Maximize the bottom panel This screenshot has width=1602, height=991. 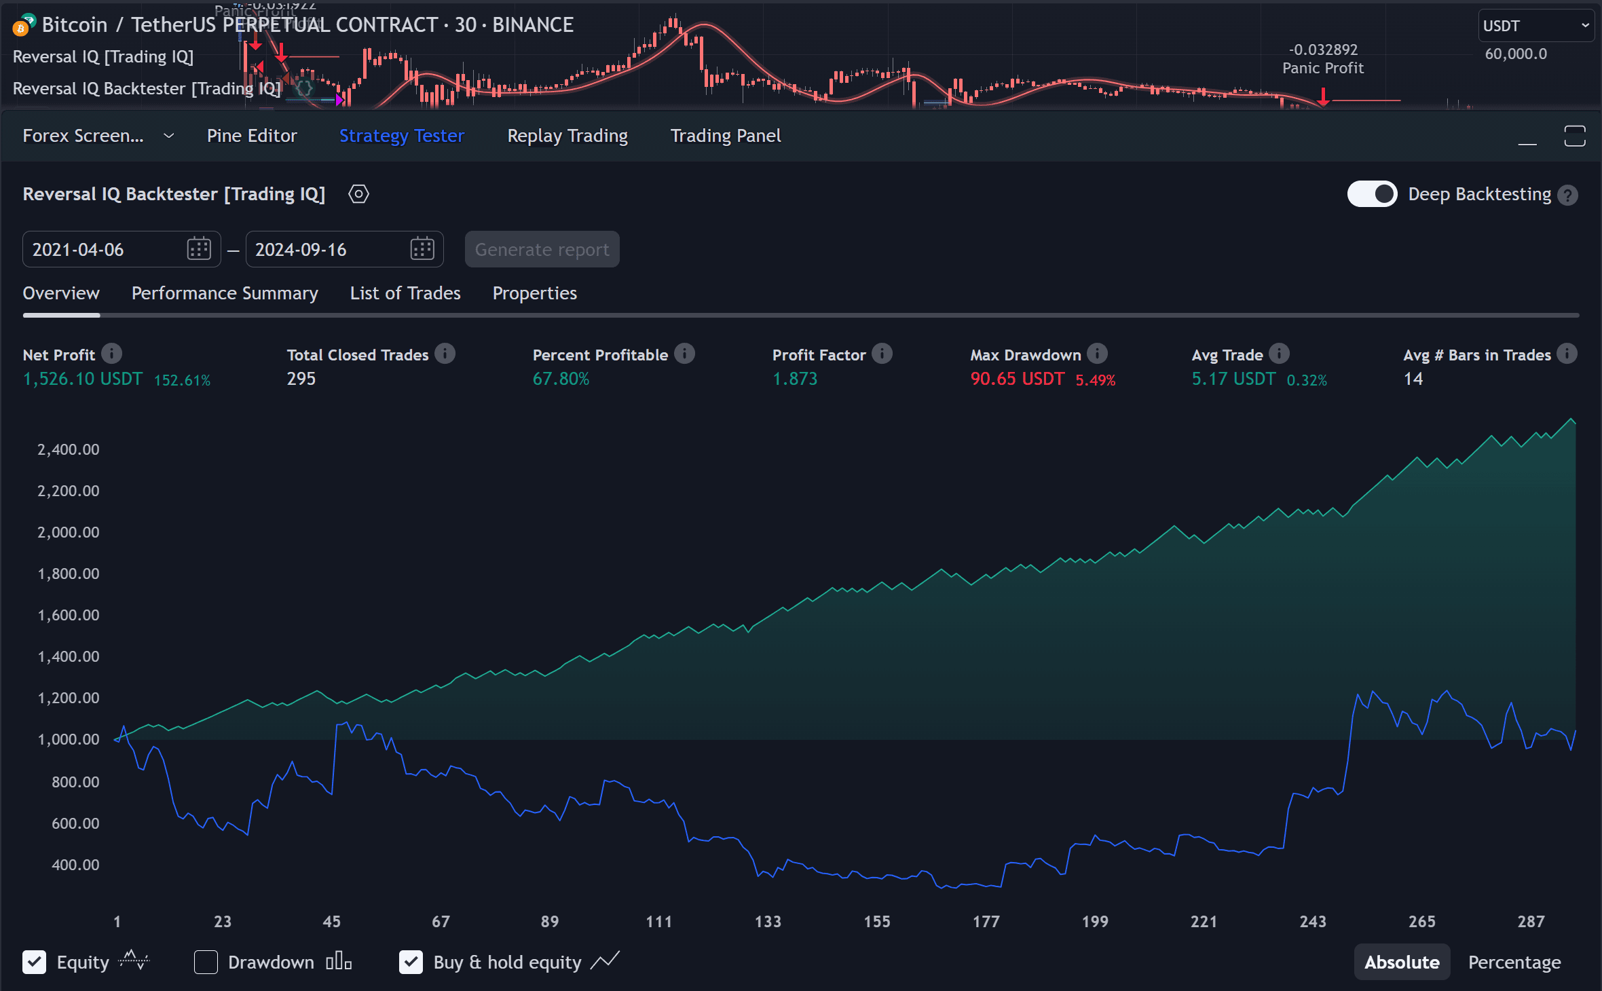[1575, 136]
